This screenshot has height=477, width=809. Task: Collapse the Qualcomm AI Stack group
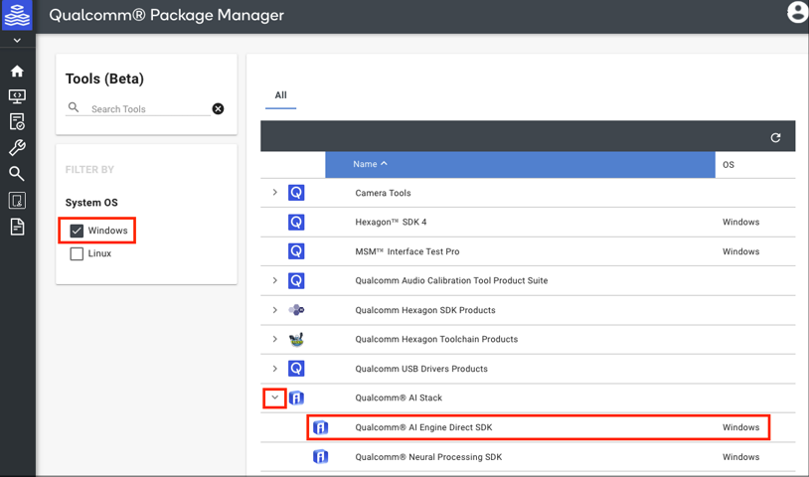pos(275,398)
